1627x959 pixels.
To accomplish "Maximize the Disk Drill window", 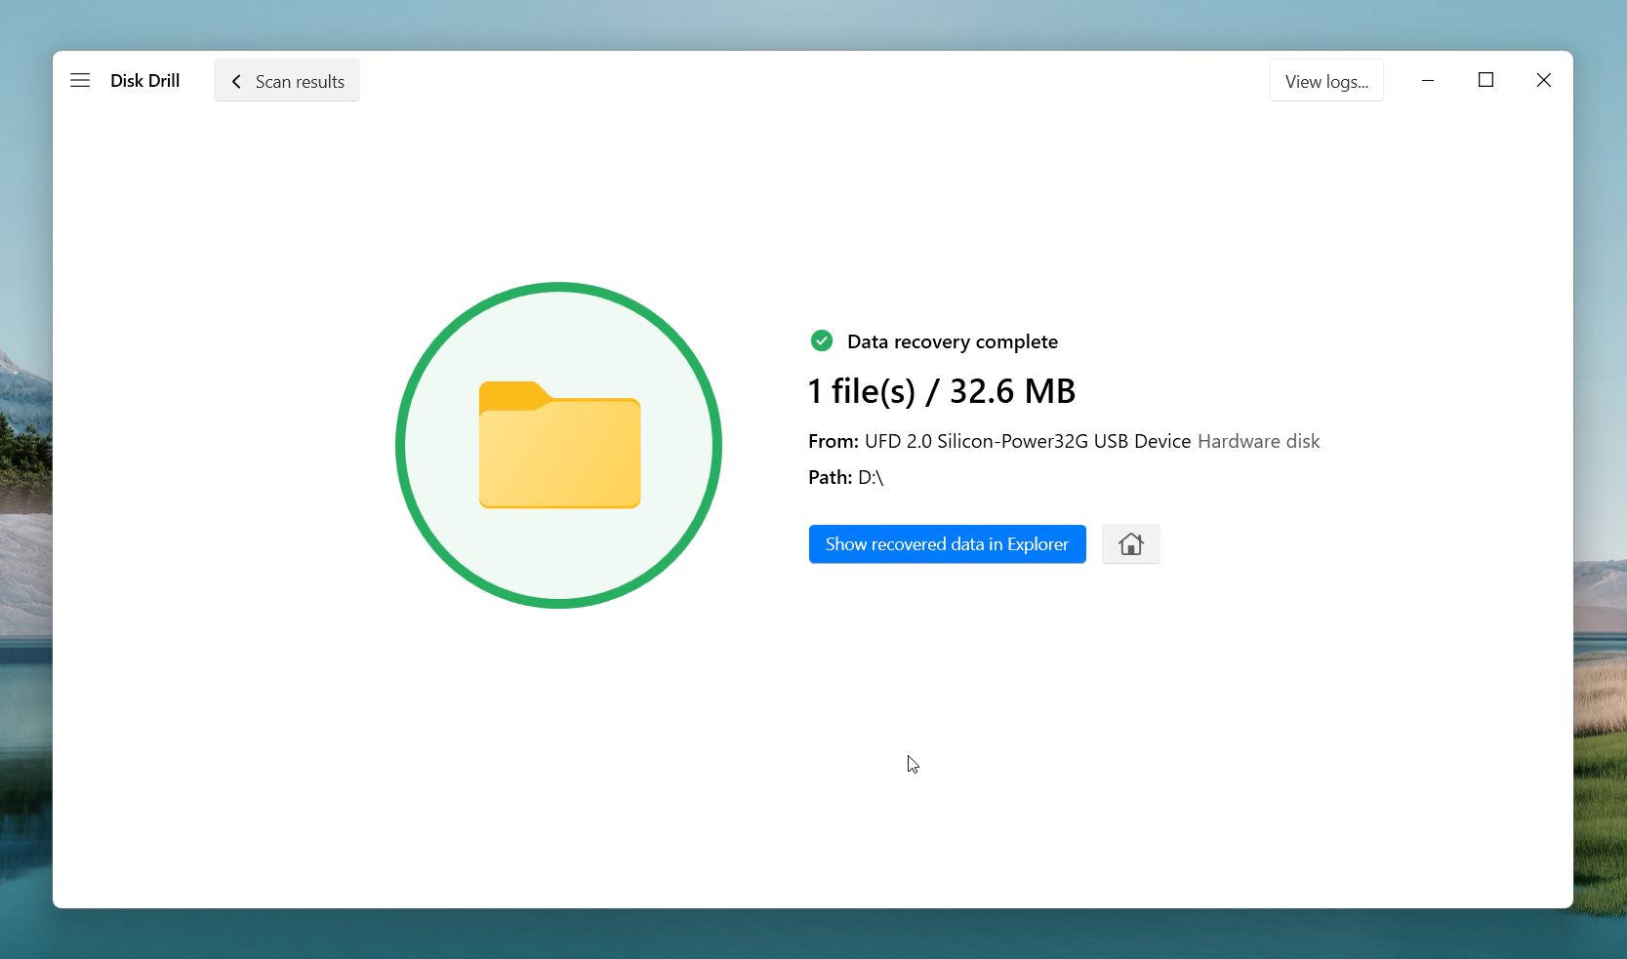I will [1485, 80].
